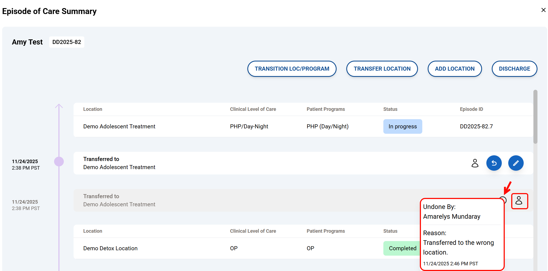Click the In progress status badge
This screenshot has width=548, height=271.
point(402,126)
